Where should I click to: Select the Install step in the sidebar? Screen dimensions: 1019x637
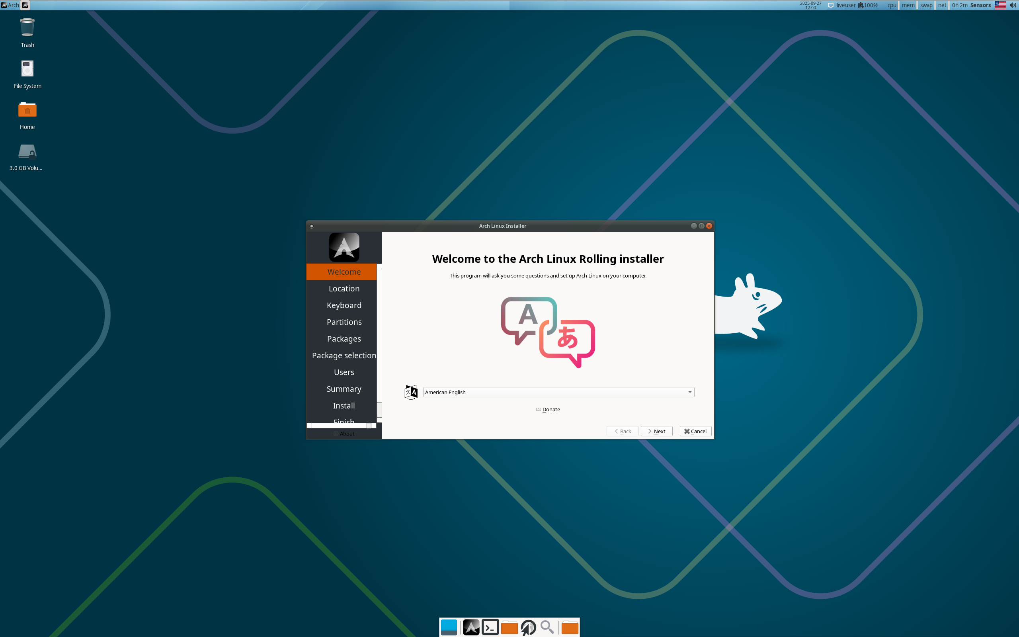point(342,406)
